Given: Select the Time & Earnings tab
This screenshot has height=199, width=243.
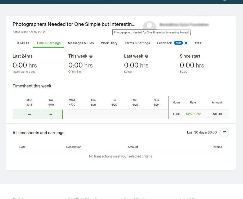Looking at the screenshot, I should pos(48,43).
